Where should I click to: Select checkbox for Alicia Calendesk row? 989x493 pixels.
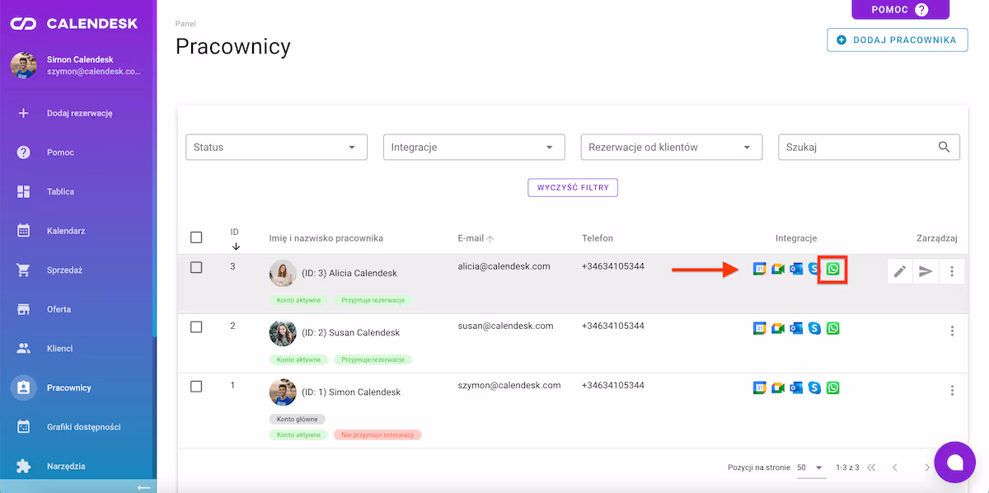(x=196, y=267)
